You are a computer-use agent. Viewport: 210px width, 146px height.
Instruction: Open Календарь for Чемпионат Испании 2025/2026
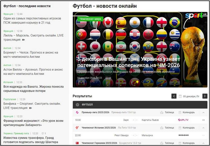coord(187,128)
